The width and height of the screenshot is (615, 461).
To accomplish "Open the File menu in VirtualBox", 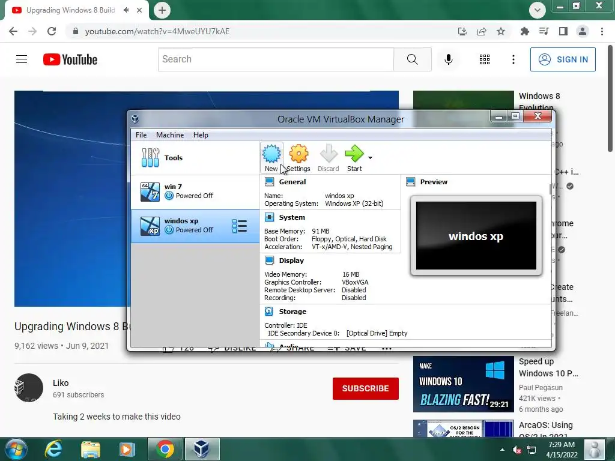I will tap(141, 135).
